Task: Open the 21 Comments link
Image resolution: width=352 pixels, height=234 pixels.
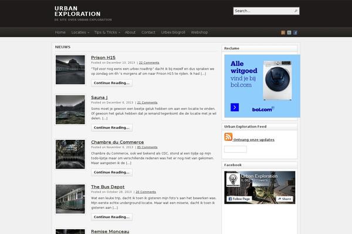Action: (x=147, y=102)
